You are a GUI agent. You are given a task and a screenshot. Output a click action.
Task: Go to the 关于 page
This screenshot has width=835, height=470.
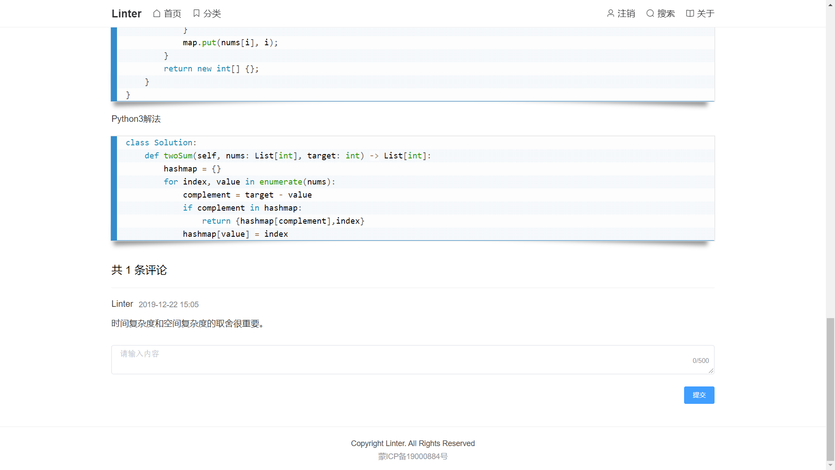coord(705,13)
